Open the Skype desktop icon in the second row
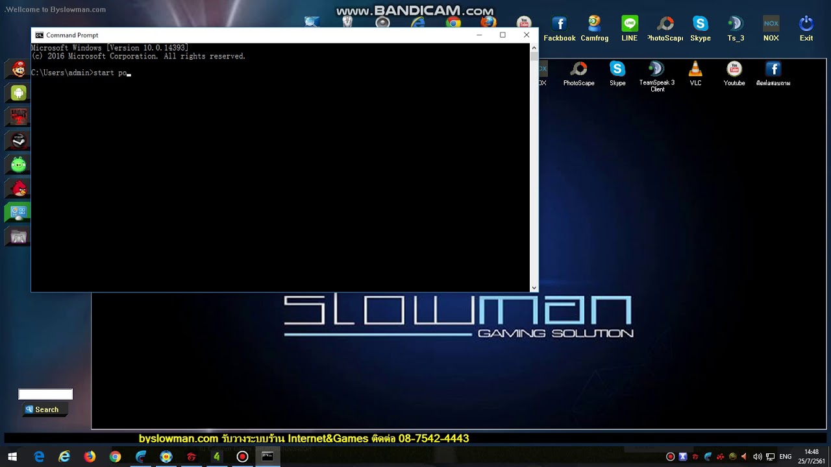The height and width of the screenshot is (467, 831). pos(617,74)
